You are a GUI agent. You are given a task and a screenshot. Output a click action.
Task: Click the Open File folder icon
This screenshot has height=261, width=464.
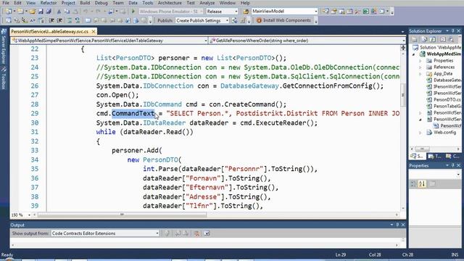point(32,12)
